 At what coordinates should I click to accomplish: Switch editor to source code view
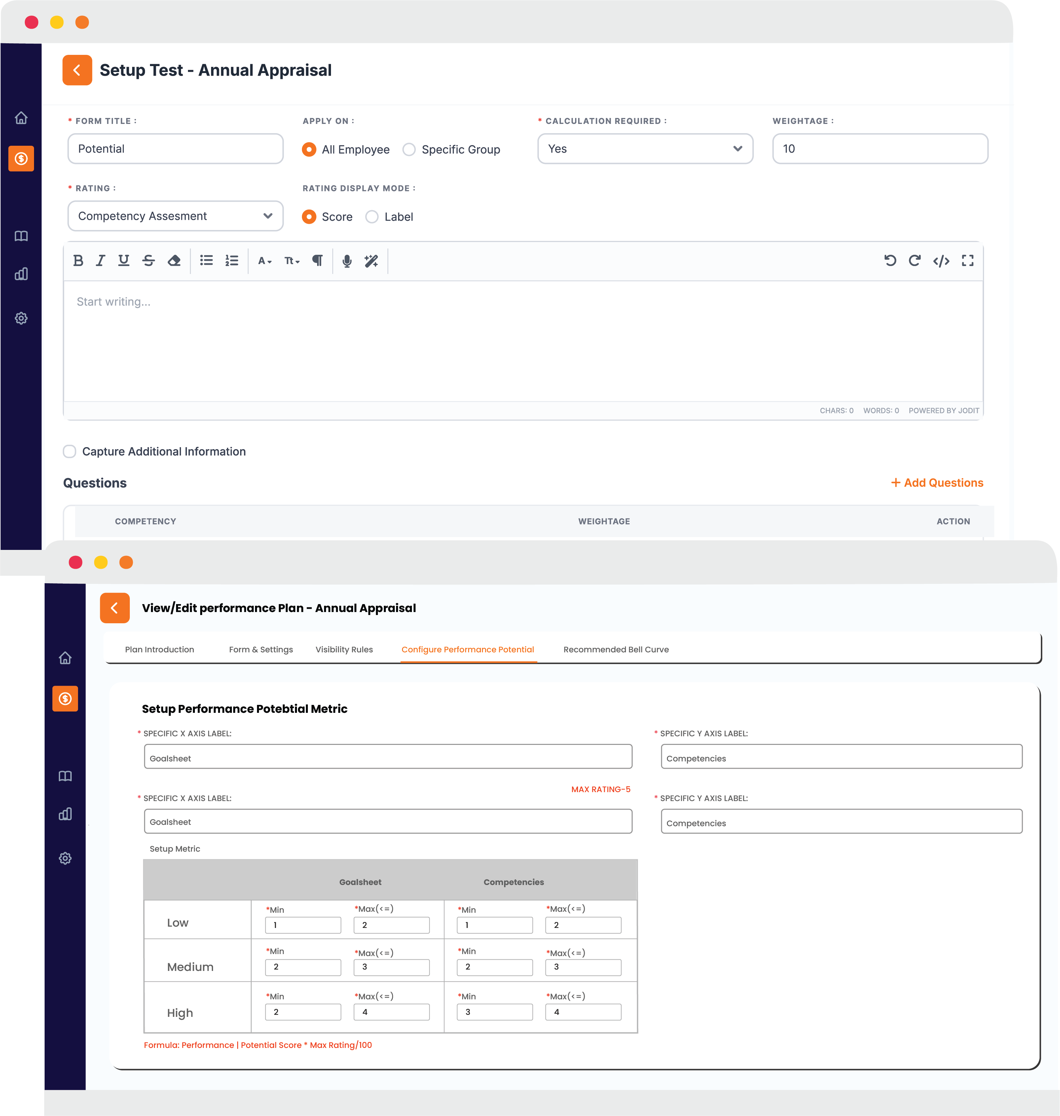[x=941, y=261]
